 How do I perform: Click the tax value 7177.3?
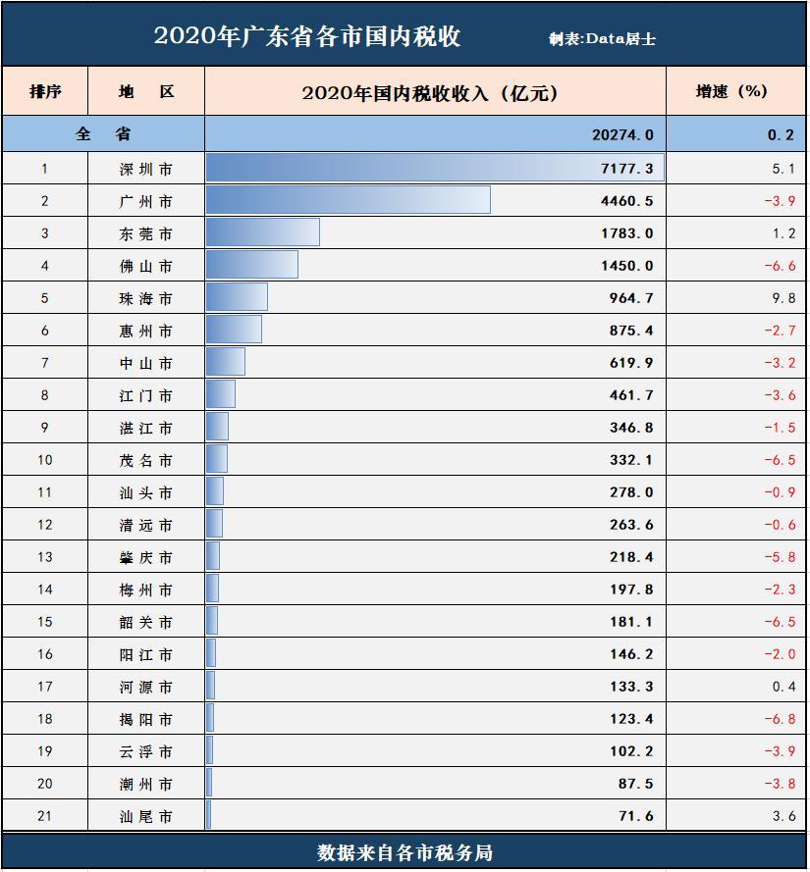(626, 169)
